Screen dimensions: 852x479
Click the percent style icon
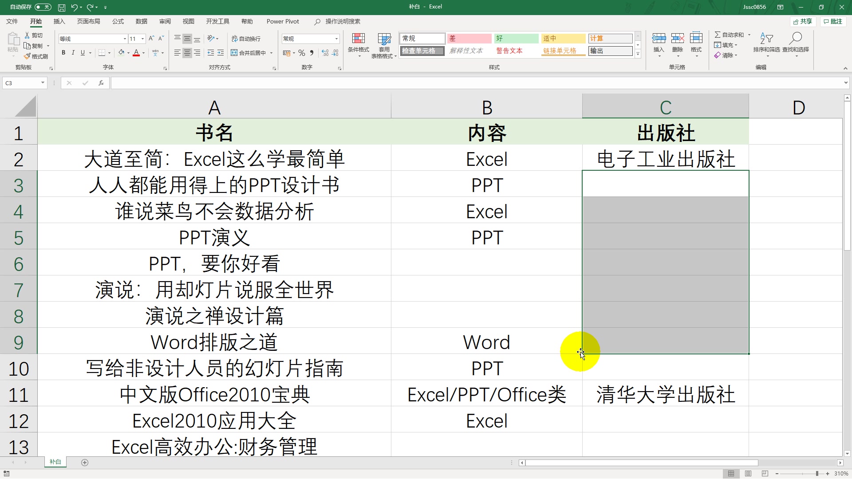(x=302, y=53)
